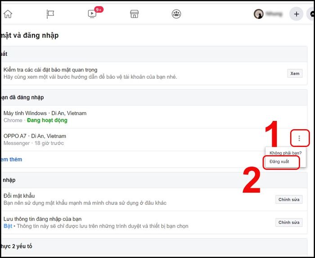Viewport: 315px width, 258px height.
Task: Go to Facebook Home icon
Action: [x=8, y=14]
